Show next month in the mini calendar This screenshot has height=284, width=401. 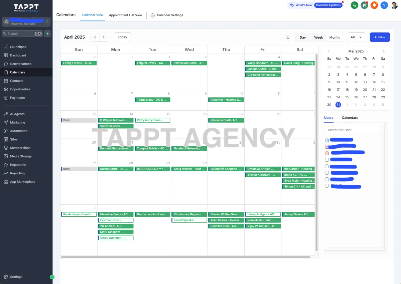pos(384,51)
